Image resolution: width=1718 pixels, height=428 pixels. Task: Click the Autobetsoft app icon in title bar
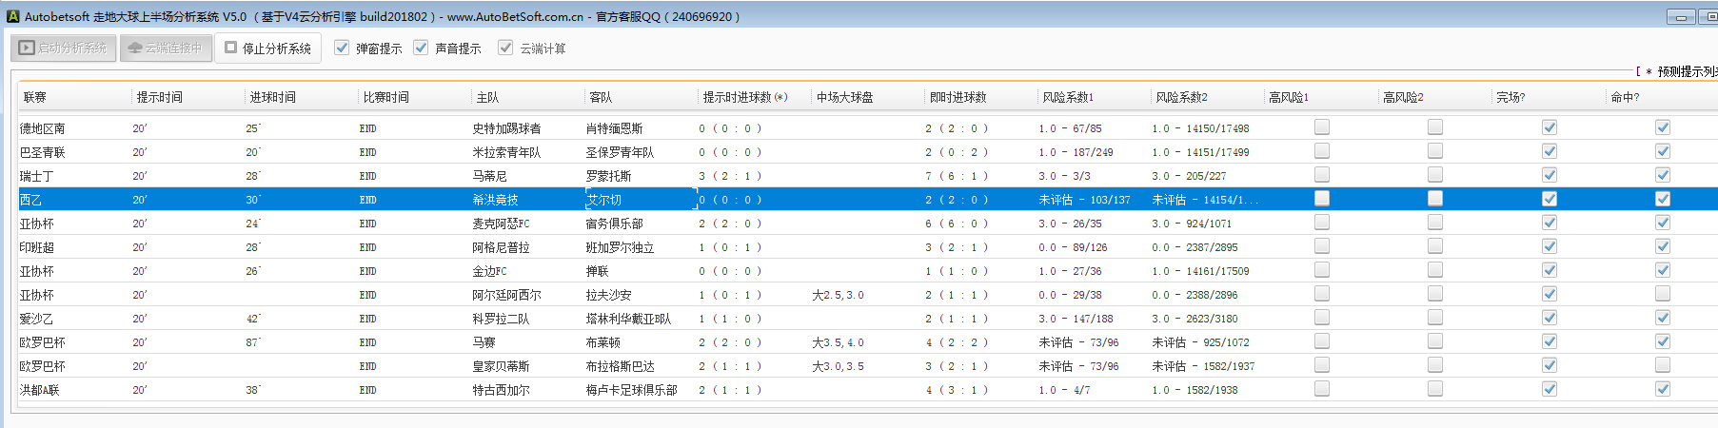point(12,16)
